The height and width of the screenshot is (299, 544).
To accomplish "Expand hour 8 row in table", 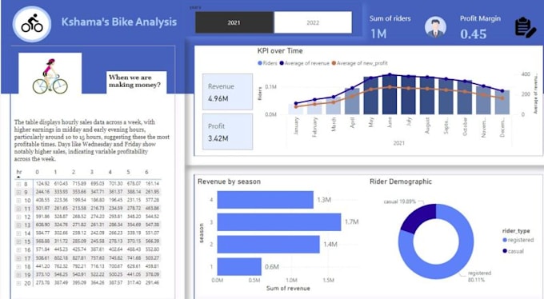I will (x=18, y=184).
